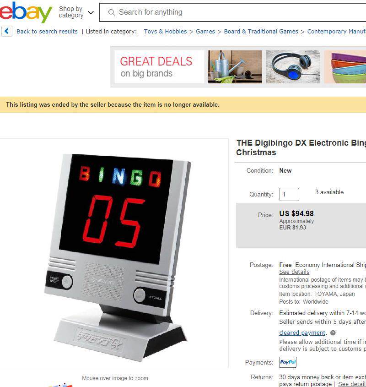The height and width of the screenshot is (387, 366).
Task: Click the Shop by category chevron
Action: (x=91, y=12)
